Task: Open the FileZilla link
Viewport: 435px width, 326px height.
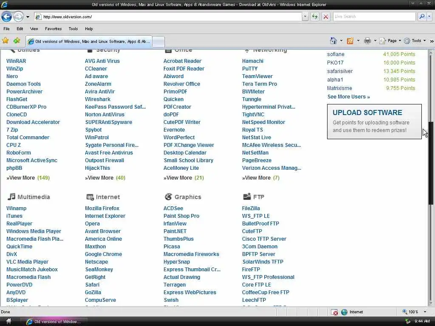Action: click(x=251, y=208)
